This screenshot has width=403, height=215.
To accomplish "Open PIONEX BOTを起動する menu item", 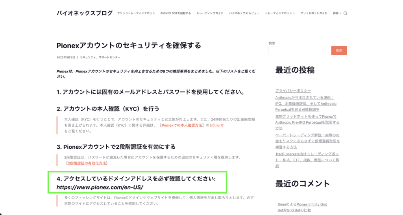I will click(176, 13).
